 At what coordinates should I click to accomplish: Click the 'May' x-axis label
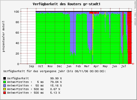point(105,66)
